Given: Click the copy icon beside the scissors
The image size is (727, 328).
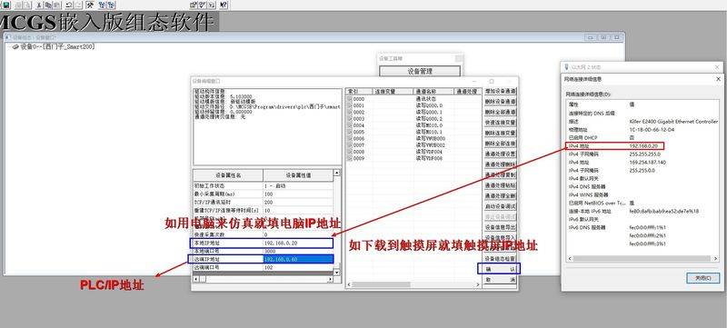Looking at the screenshot, I should pos(48,5).
